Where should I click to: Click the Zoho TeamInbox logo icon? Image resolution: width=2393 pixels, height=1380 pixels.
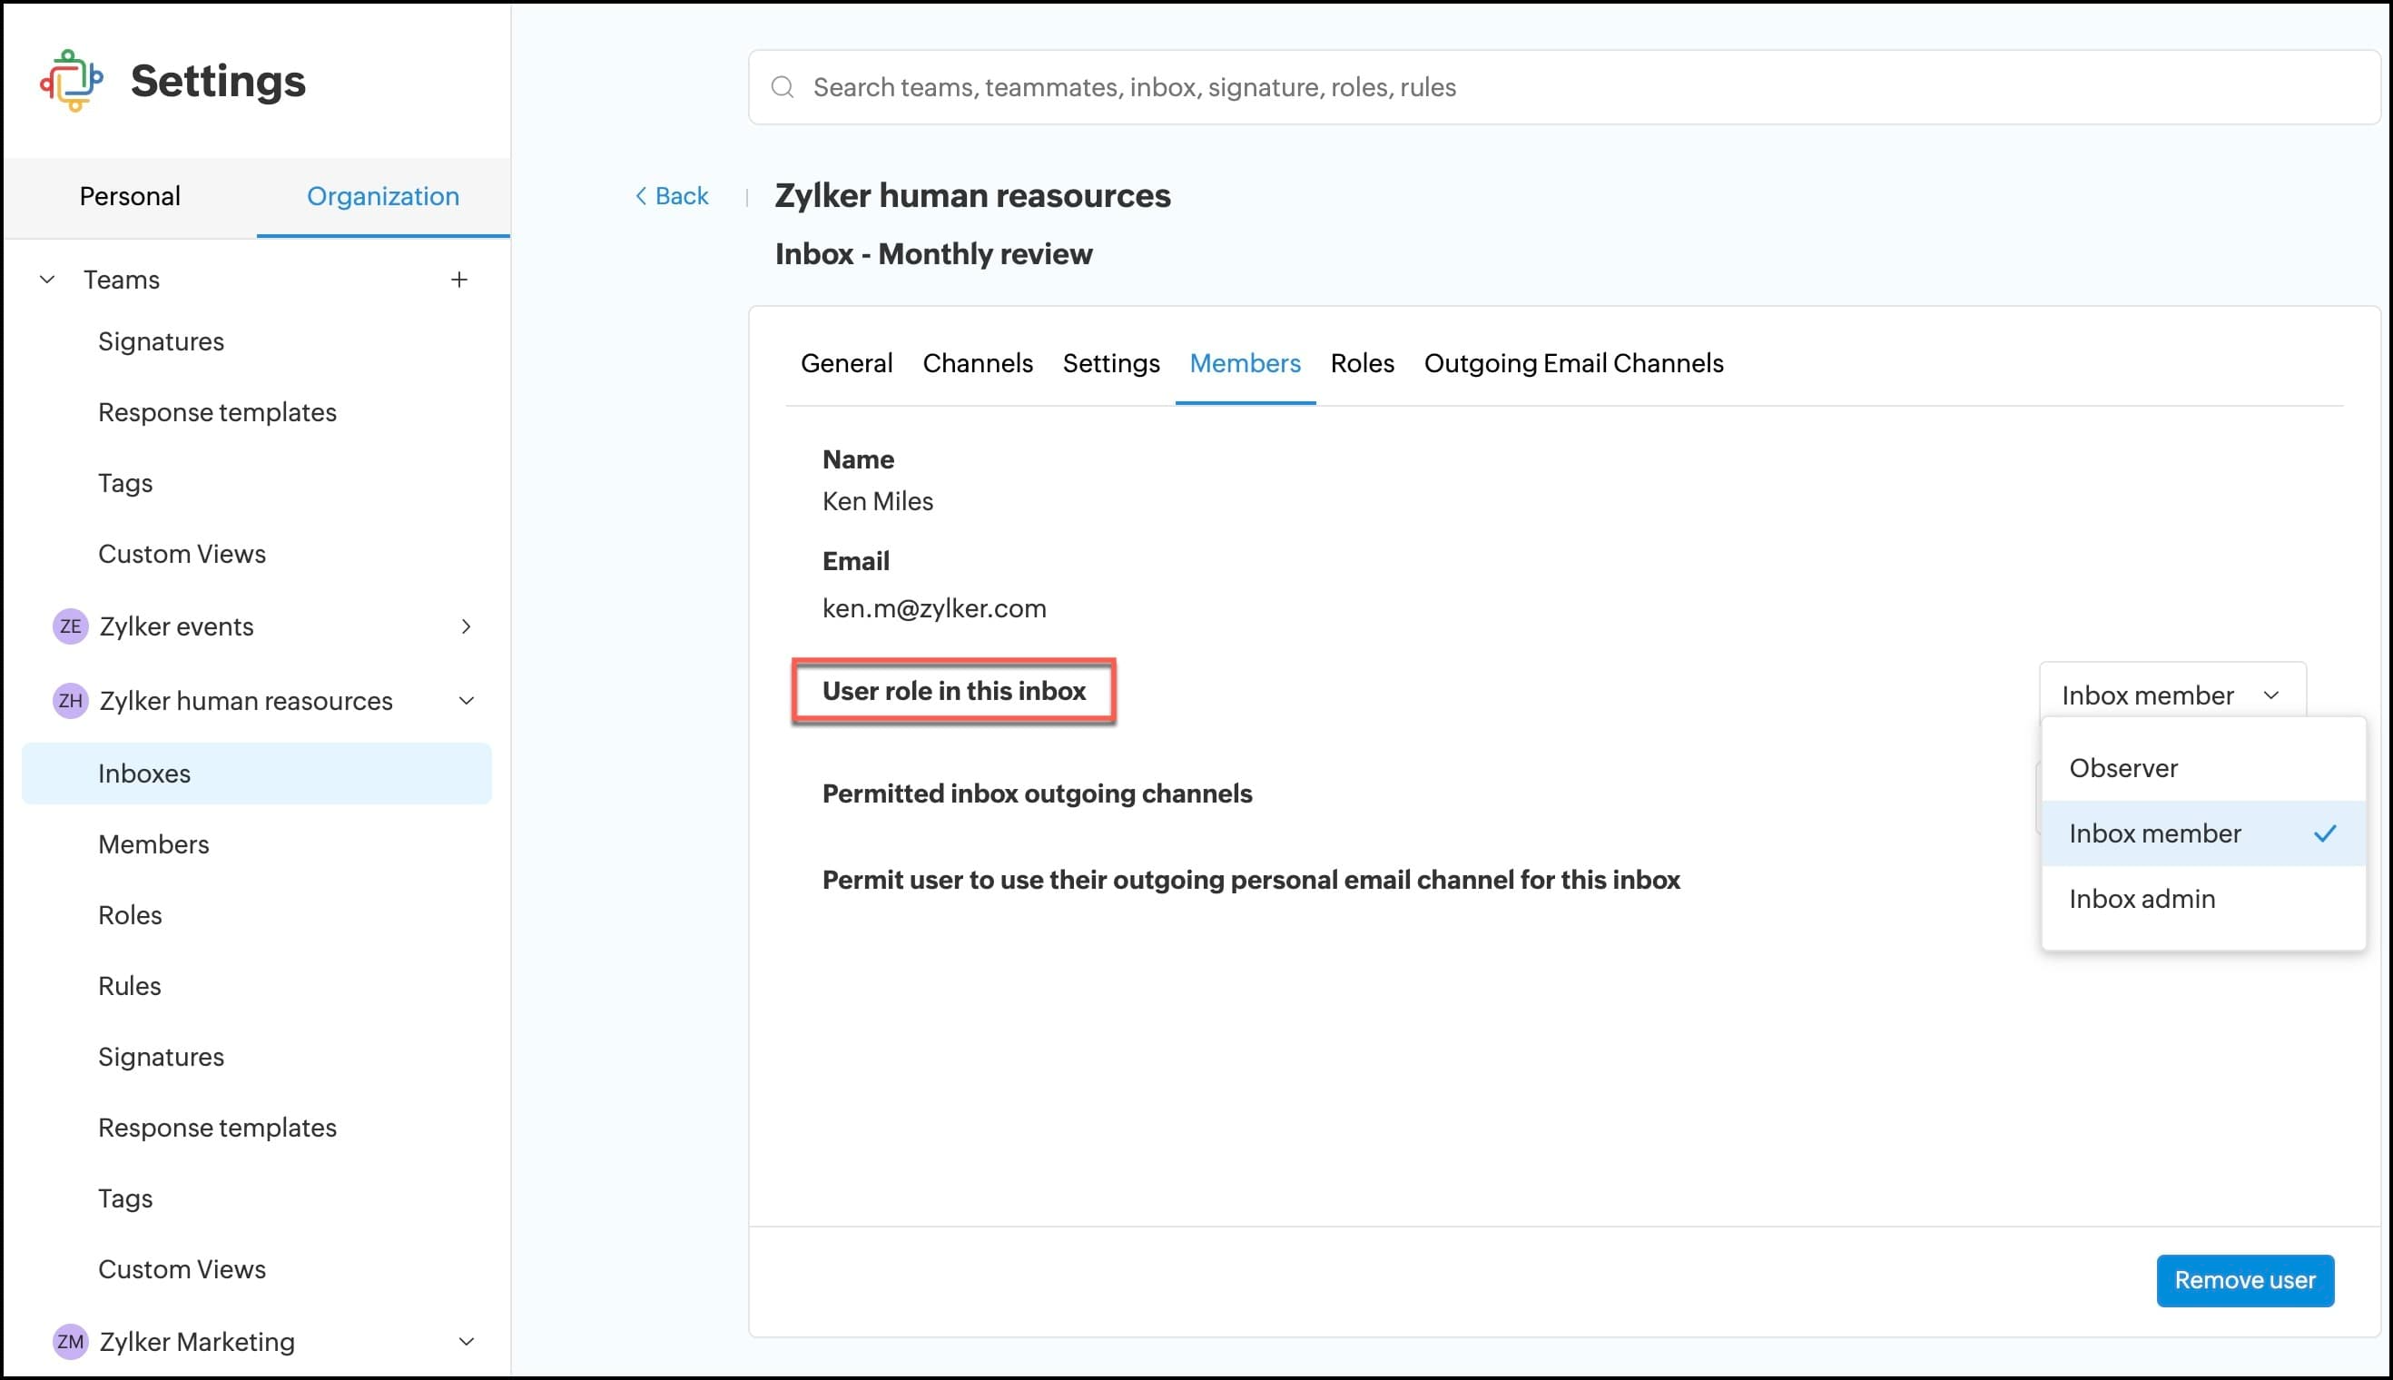71,81
